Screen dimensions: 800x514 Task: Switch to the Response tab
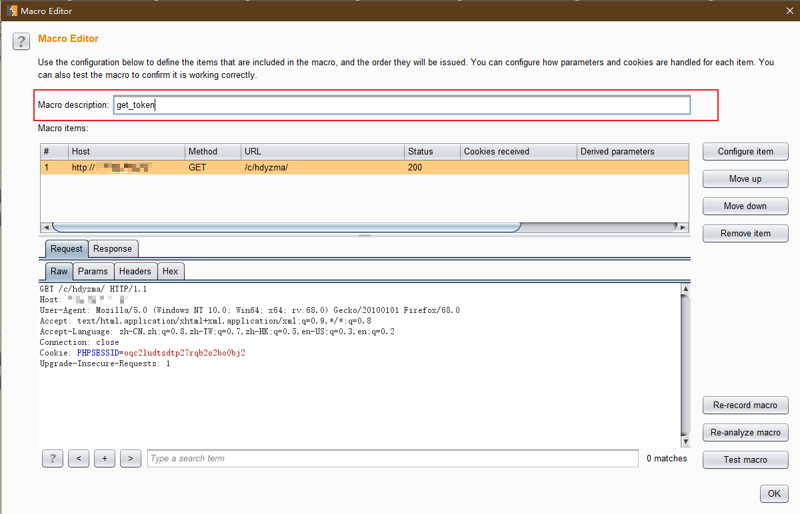click(x=112, y=249)
